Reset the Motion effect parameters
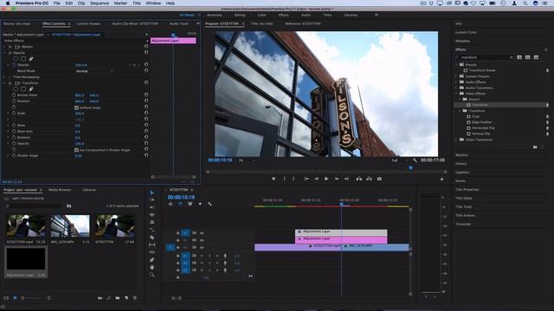This screenshot has width=554, height=311. [146, 46]
